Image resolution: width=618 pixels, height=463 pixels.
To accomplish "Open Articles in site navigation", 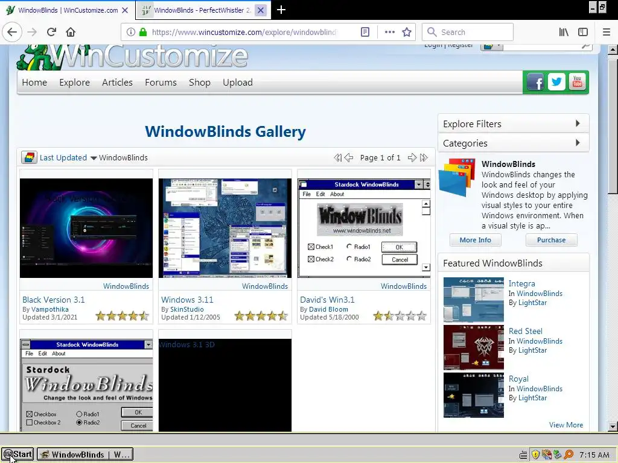I will 117,82.
